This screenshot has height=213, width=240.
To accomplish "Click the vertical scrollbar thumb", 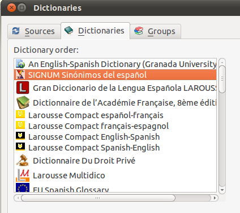I will (x=222, y=79).
